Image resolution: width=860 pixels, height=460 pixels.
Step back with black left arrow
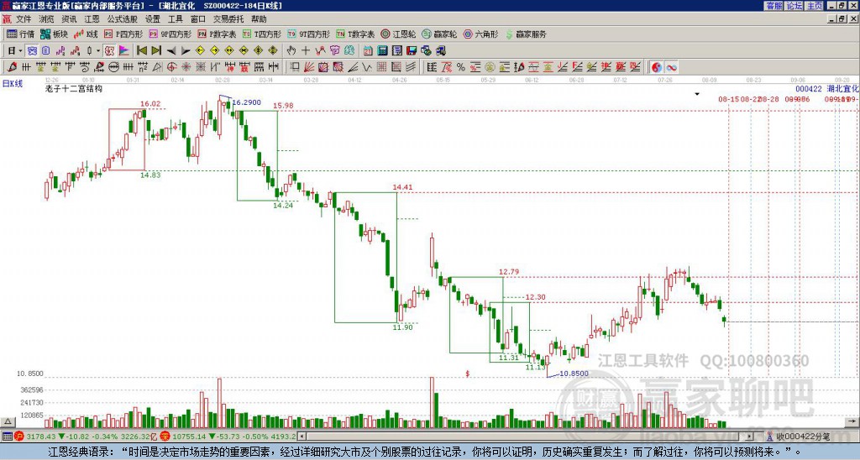171,51
